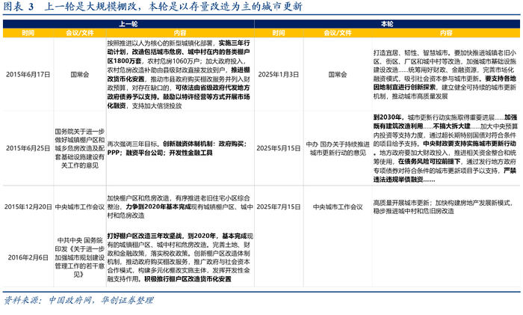Click the 2025年7月15日 date cell

pyautogui.click(x=279, y=207)
